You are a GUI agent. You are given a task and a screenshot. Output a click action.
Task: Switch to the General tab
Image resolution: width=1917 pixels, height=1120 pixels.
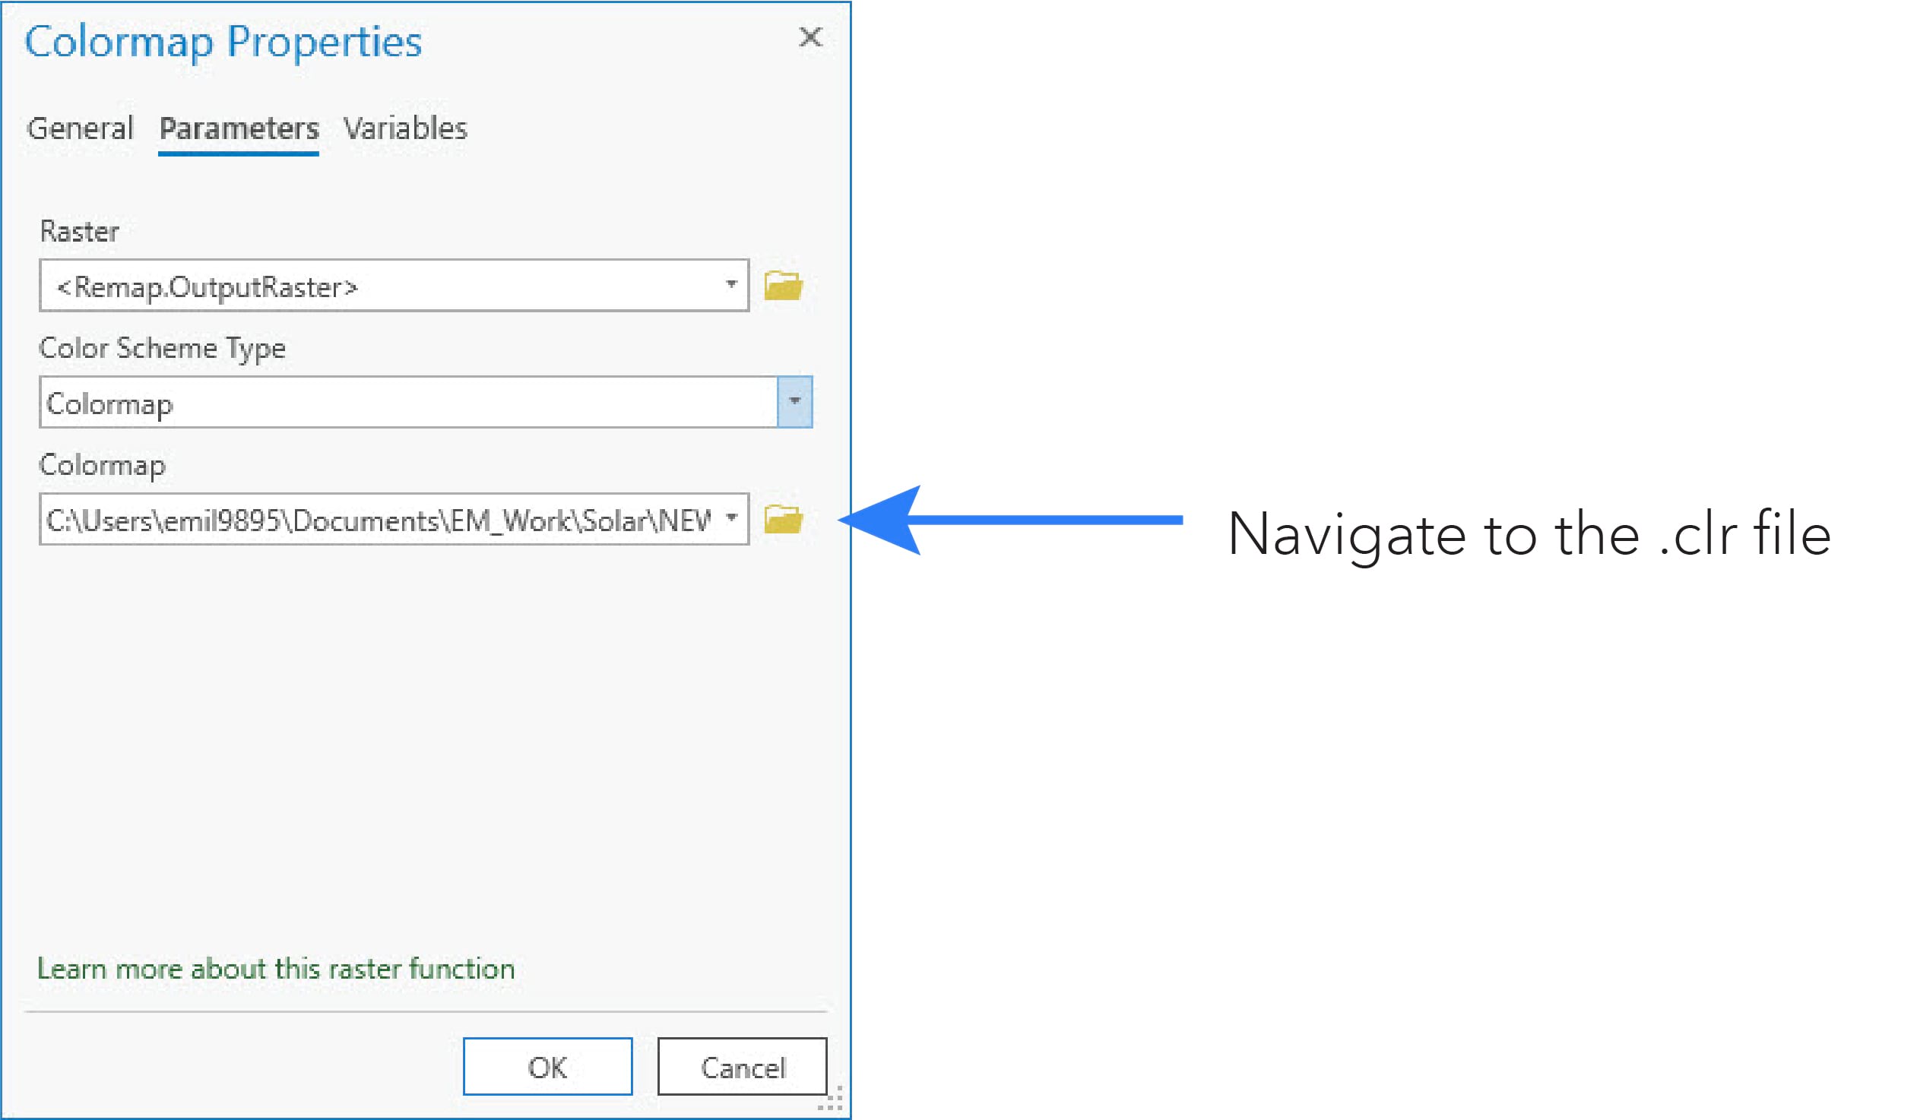(x=80, y=128)
